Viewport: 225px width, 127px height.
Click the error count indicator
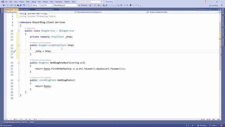coord(15,119)
